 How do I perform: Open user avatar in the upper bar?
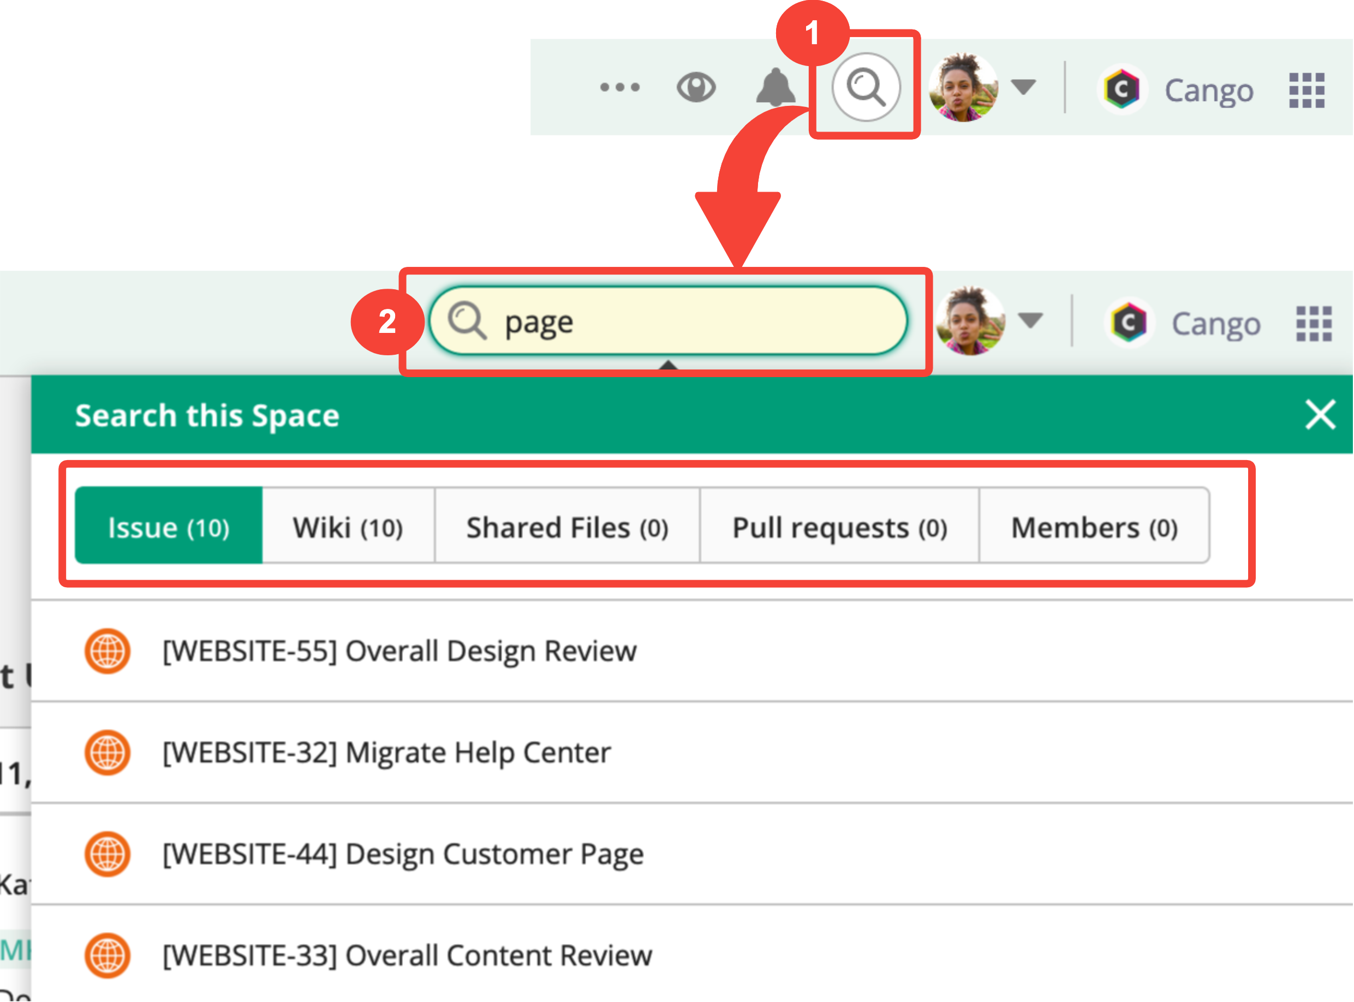pos(964,87)
